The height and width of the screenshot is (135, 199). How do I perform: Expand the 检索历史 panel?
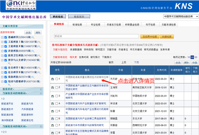41,89
